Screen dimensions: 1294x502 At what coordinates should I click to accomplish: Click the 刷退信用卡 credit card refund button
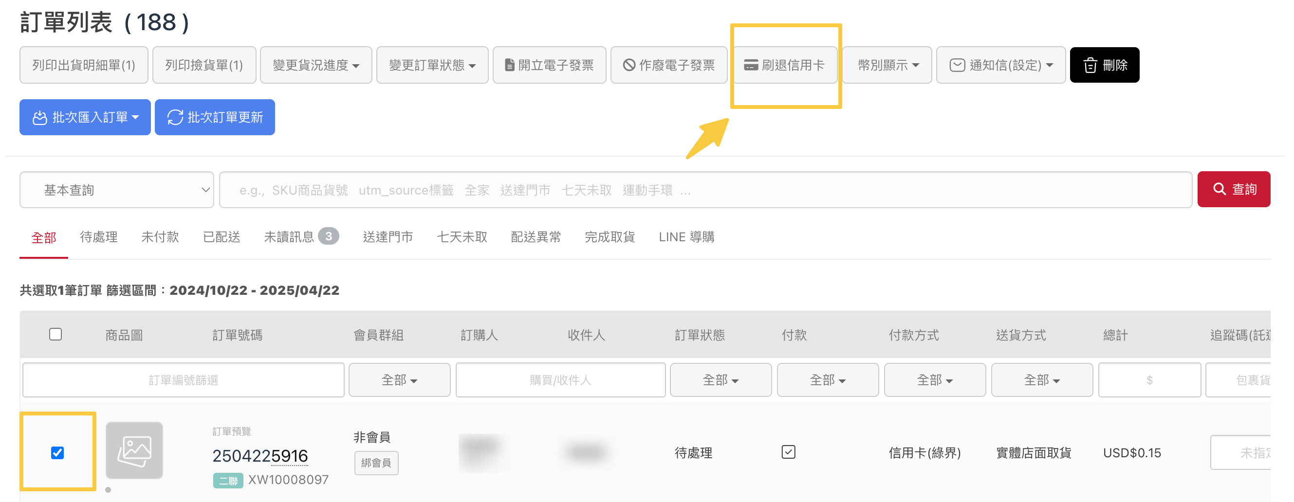[x=784, y=65]
